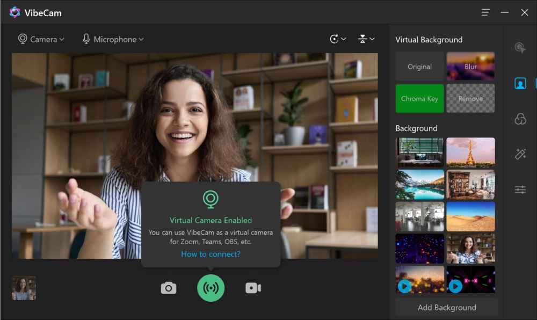The image size is (537, 320).
Task: Open the filters sidebar icon with overlapping circles
Action: point(520,119)
